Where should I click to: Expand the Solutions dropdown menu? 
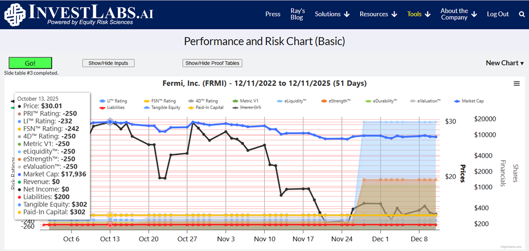(332, 14)
